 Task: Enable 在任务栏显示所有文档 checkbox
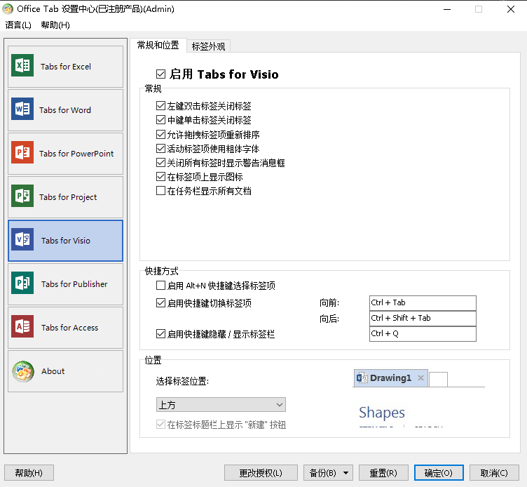[161, 191]
